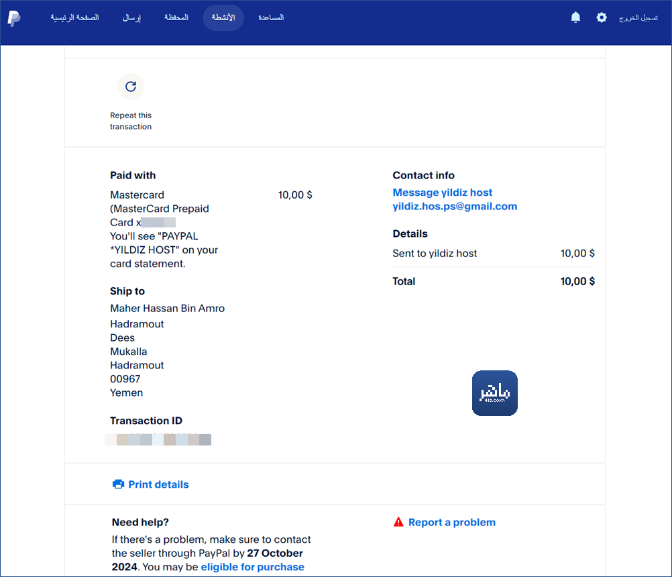Open yildiz.hos.ps@gmail.com email link

click(455, 206)
